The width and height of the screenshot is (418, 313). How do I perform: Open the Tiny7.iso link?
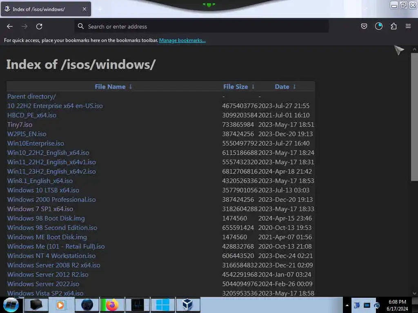pos(20,125)
